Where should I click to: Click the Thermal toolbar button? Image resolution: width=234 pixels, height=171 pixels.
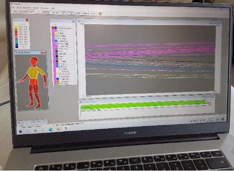point(23,12)
